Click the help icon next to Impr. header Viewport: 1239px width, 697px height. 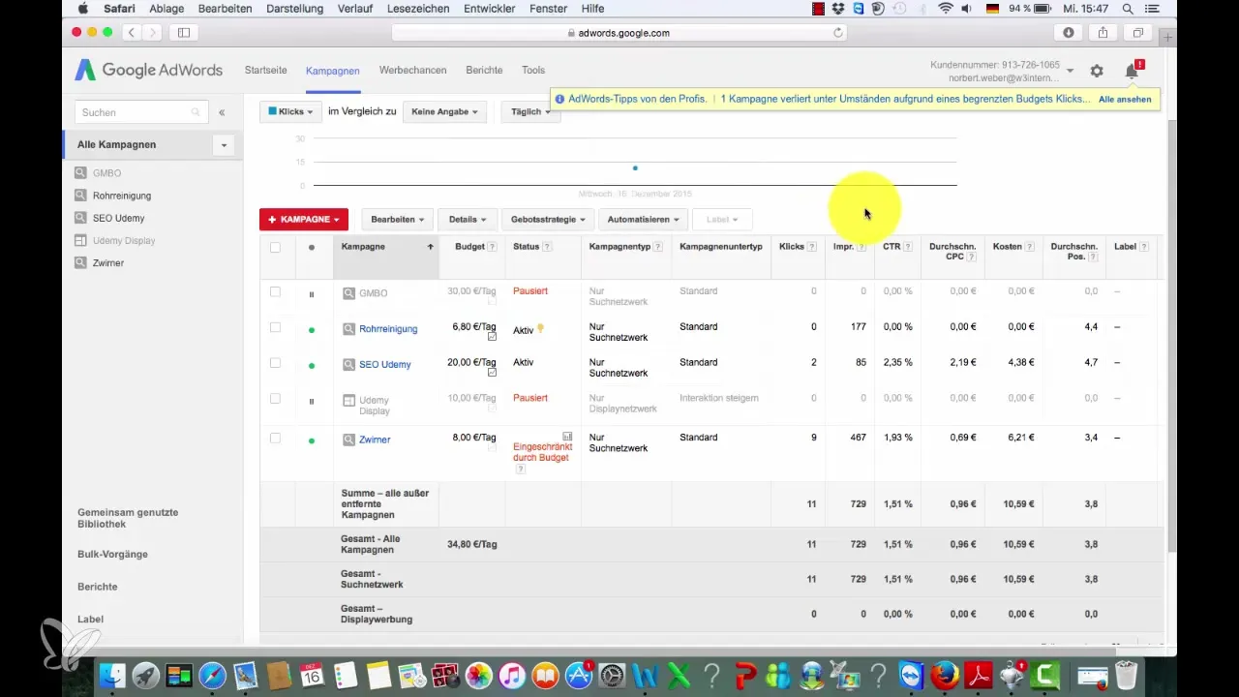[861, 247]
